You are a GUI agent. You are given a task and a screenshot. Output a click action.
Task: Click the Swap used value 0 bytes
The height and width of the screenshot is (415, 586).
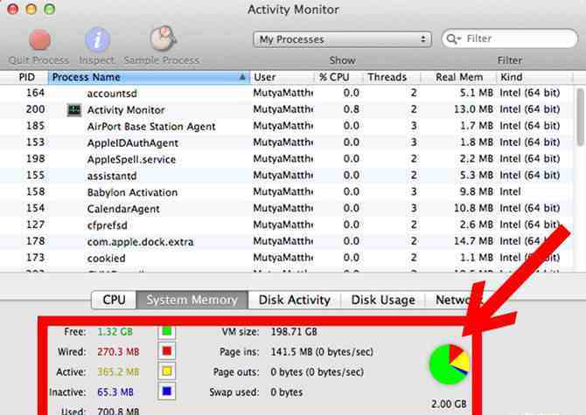(x=286, y=392)
